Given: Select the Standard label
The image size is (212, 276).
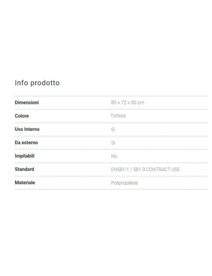Looking at the screenshot, I should tap(24, 169).
